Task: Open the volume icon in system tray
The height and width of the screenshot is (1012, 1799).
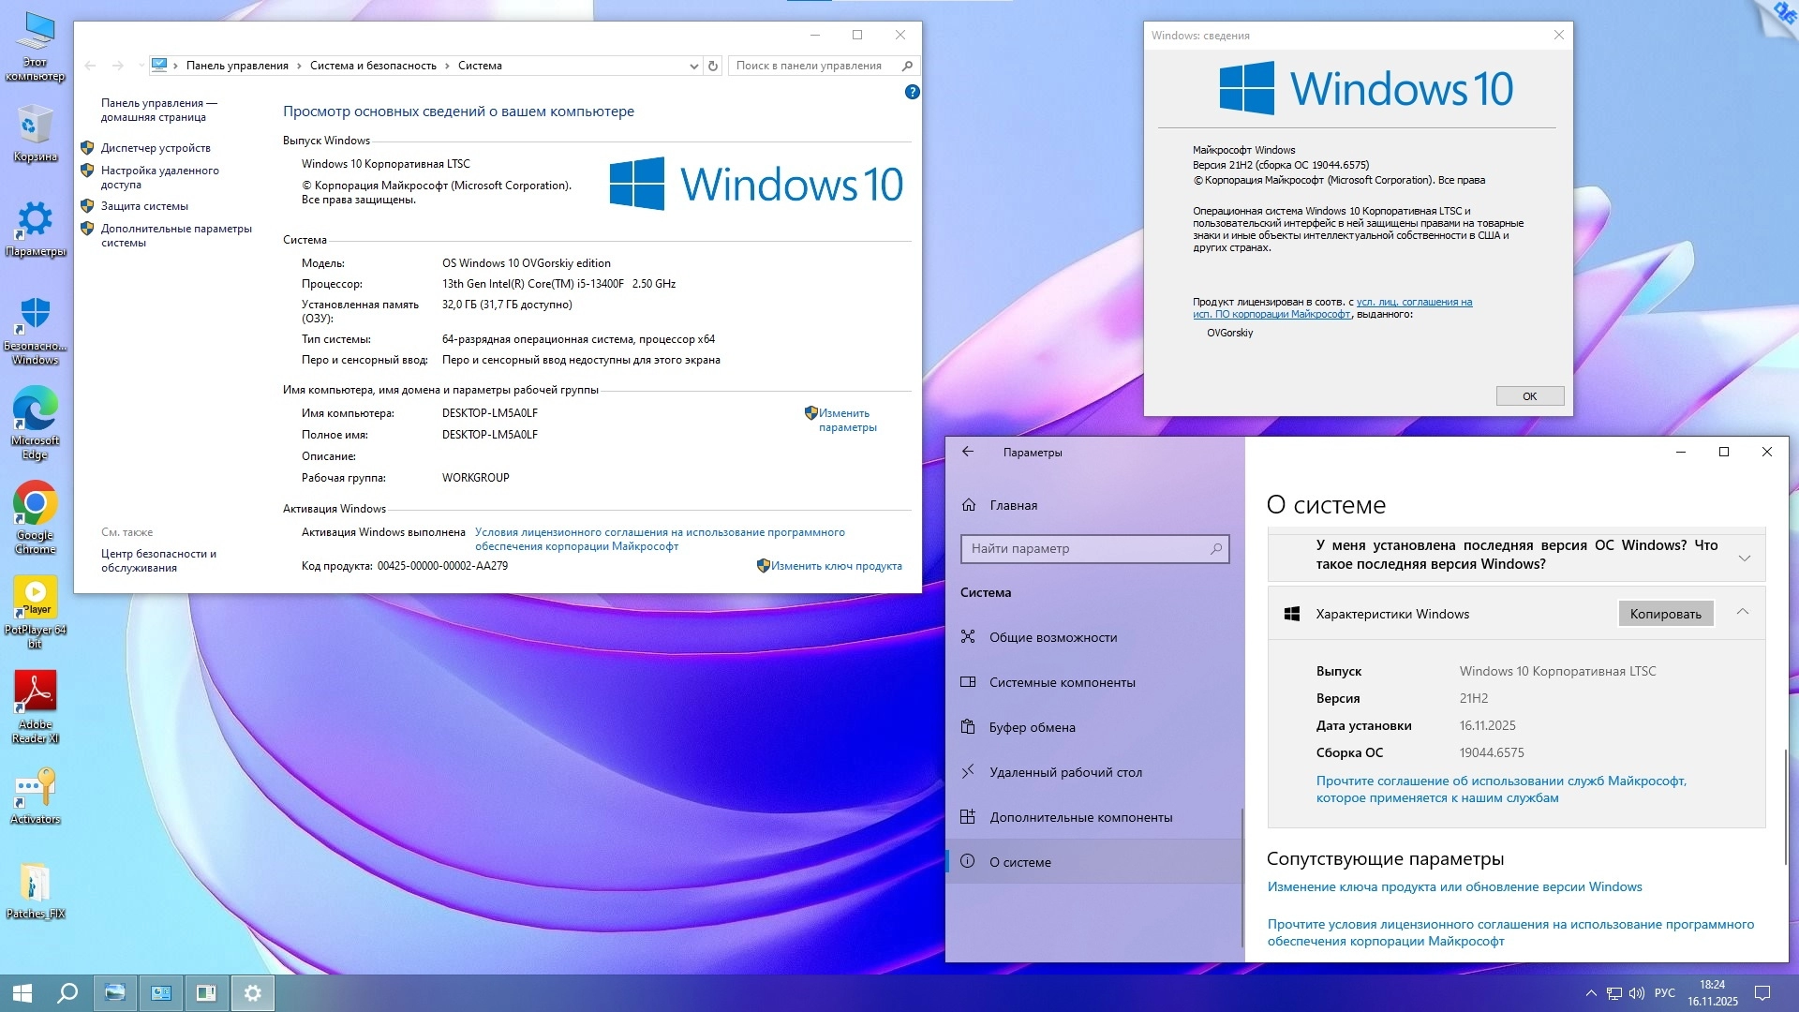Action: tap(1637, 993)
